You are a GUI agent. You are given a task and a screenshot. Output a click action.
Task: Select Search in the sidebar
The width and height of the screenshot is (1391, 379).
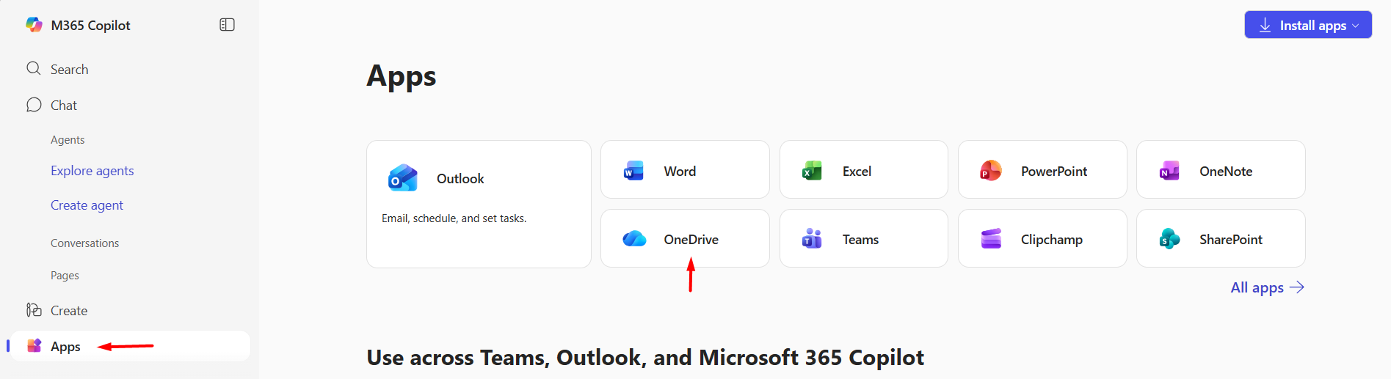pyautogui.click(x=69, y=69)
